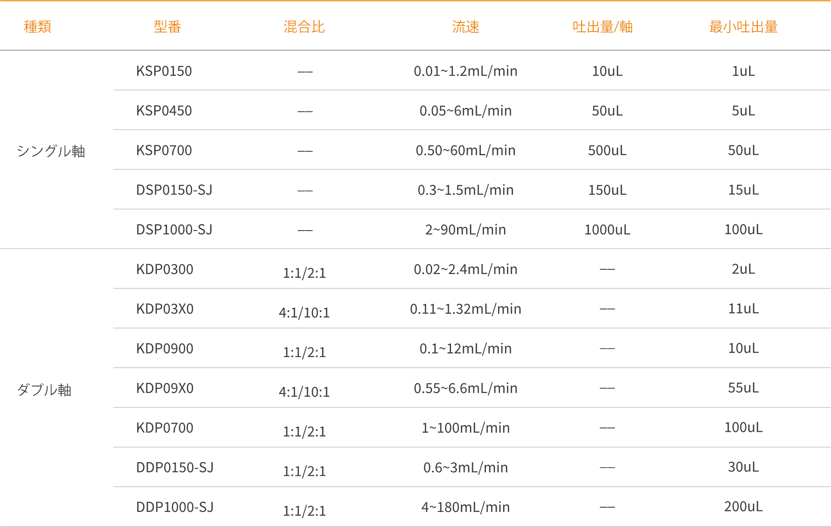Select the ダブル軸 category cell

point(44,390)
